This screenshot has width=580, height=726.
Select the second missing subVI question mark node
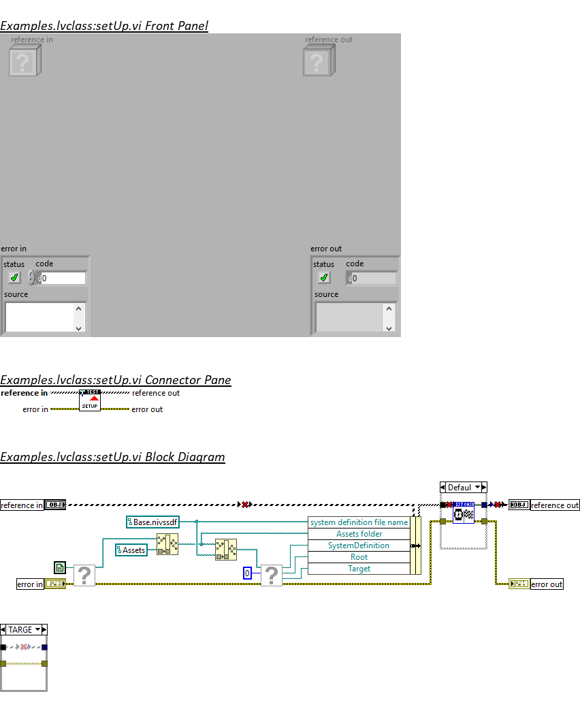pyautogui.click(x=272, y=575)
